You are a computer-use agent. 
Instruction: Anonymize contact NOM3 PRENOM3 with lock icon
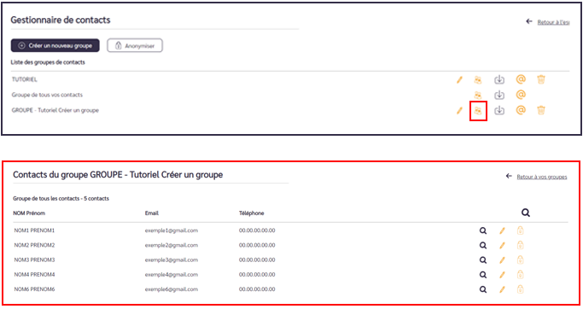pos(520,259)
